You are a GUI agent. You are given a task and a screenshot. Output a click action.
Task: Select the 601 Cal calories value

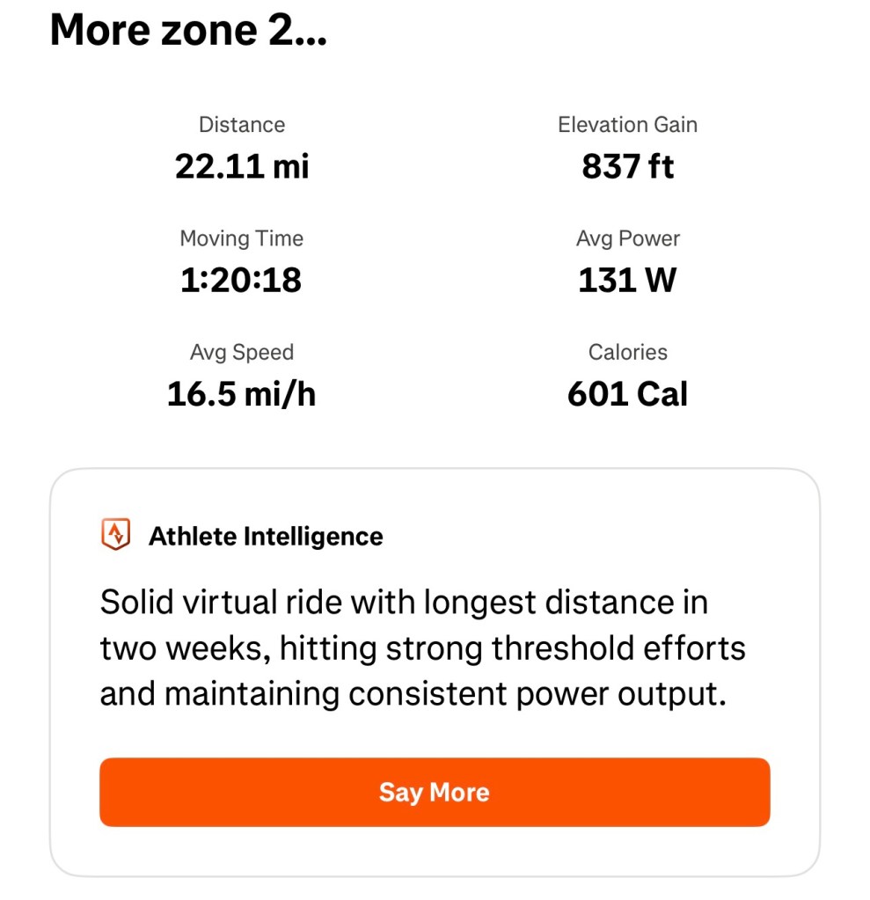pyautogui.click(x=627, y=394)
